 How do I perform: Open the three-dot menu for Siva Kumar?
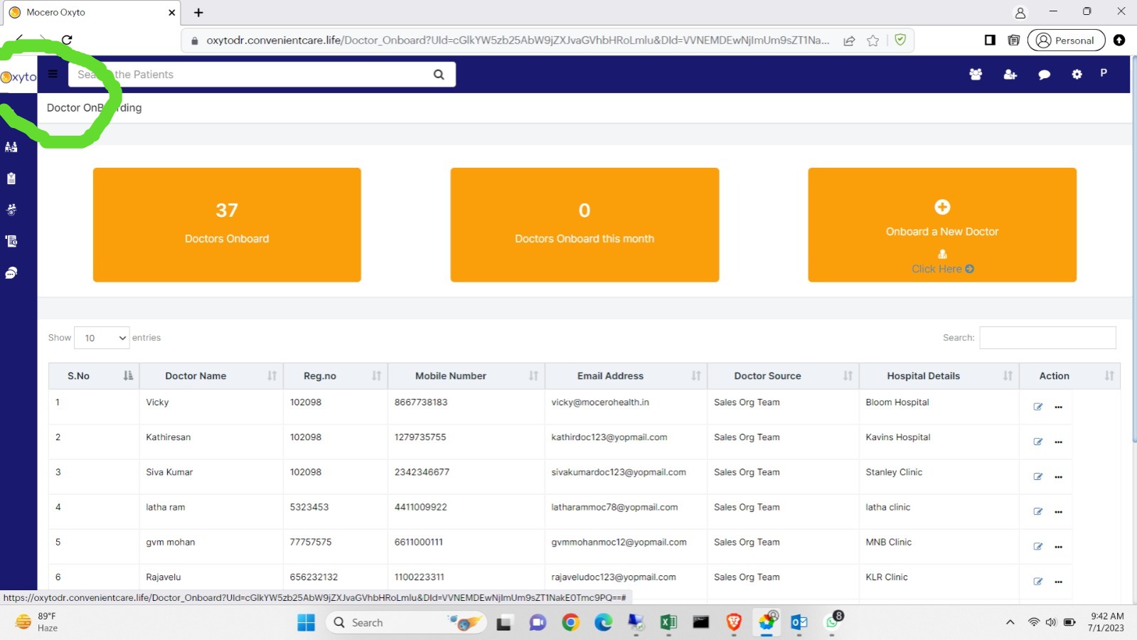[x=1058, y=477]
